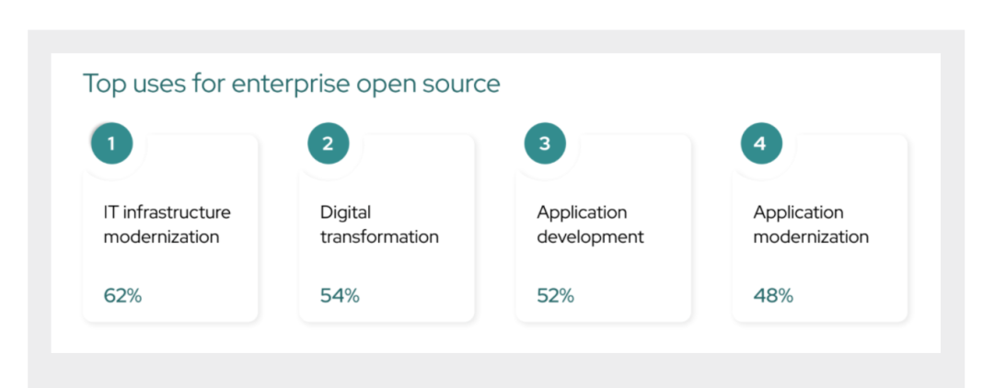Click 'modernization' in the first card
The image size is (994, 388).
click(161, 237)
